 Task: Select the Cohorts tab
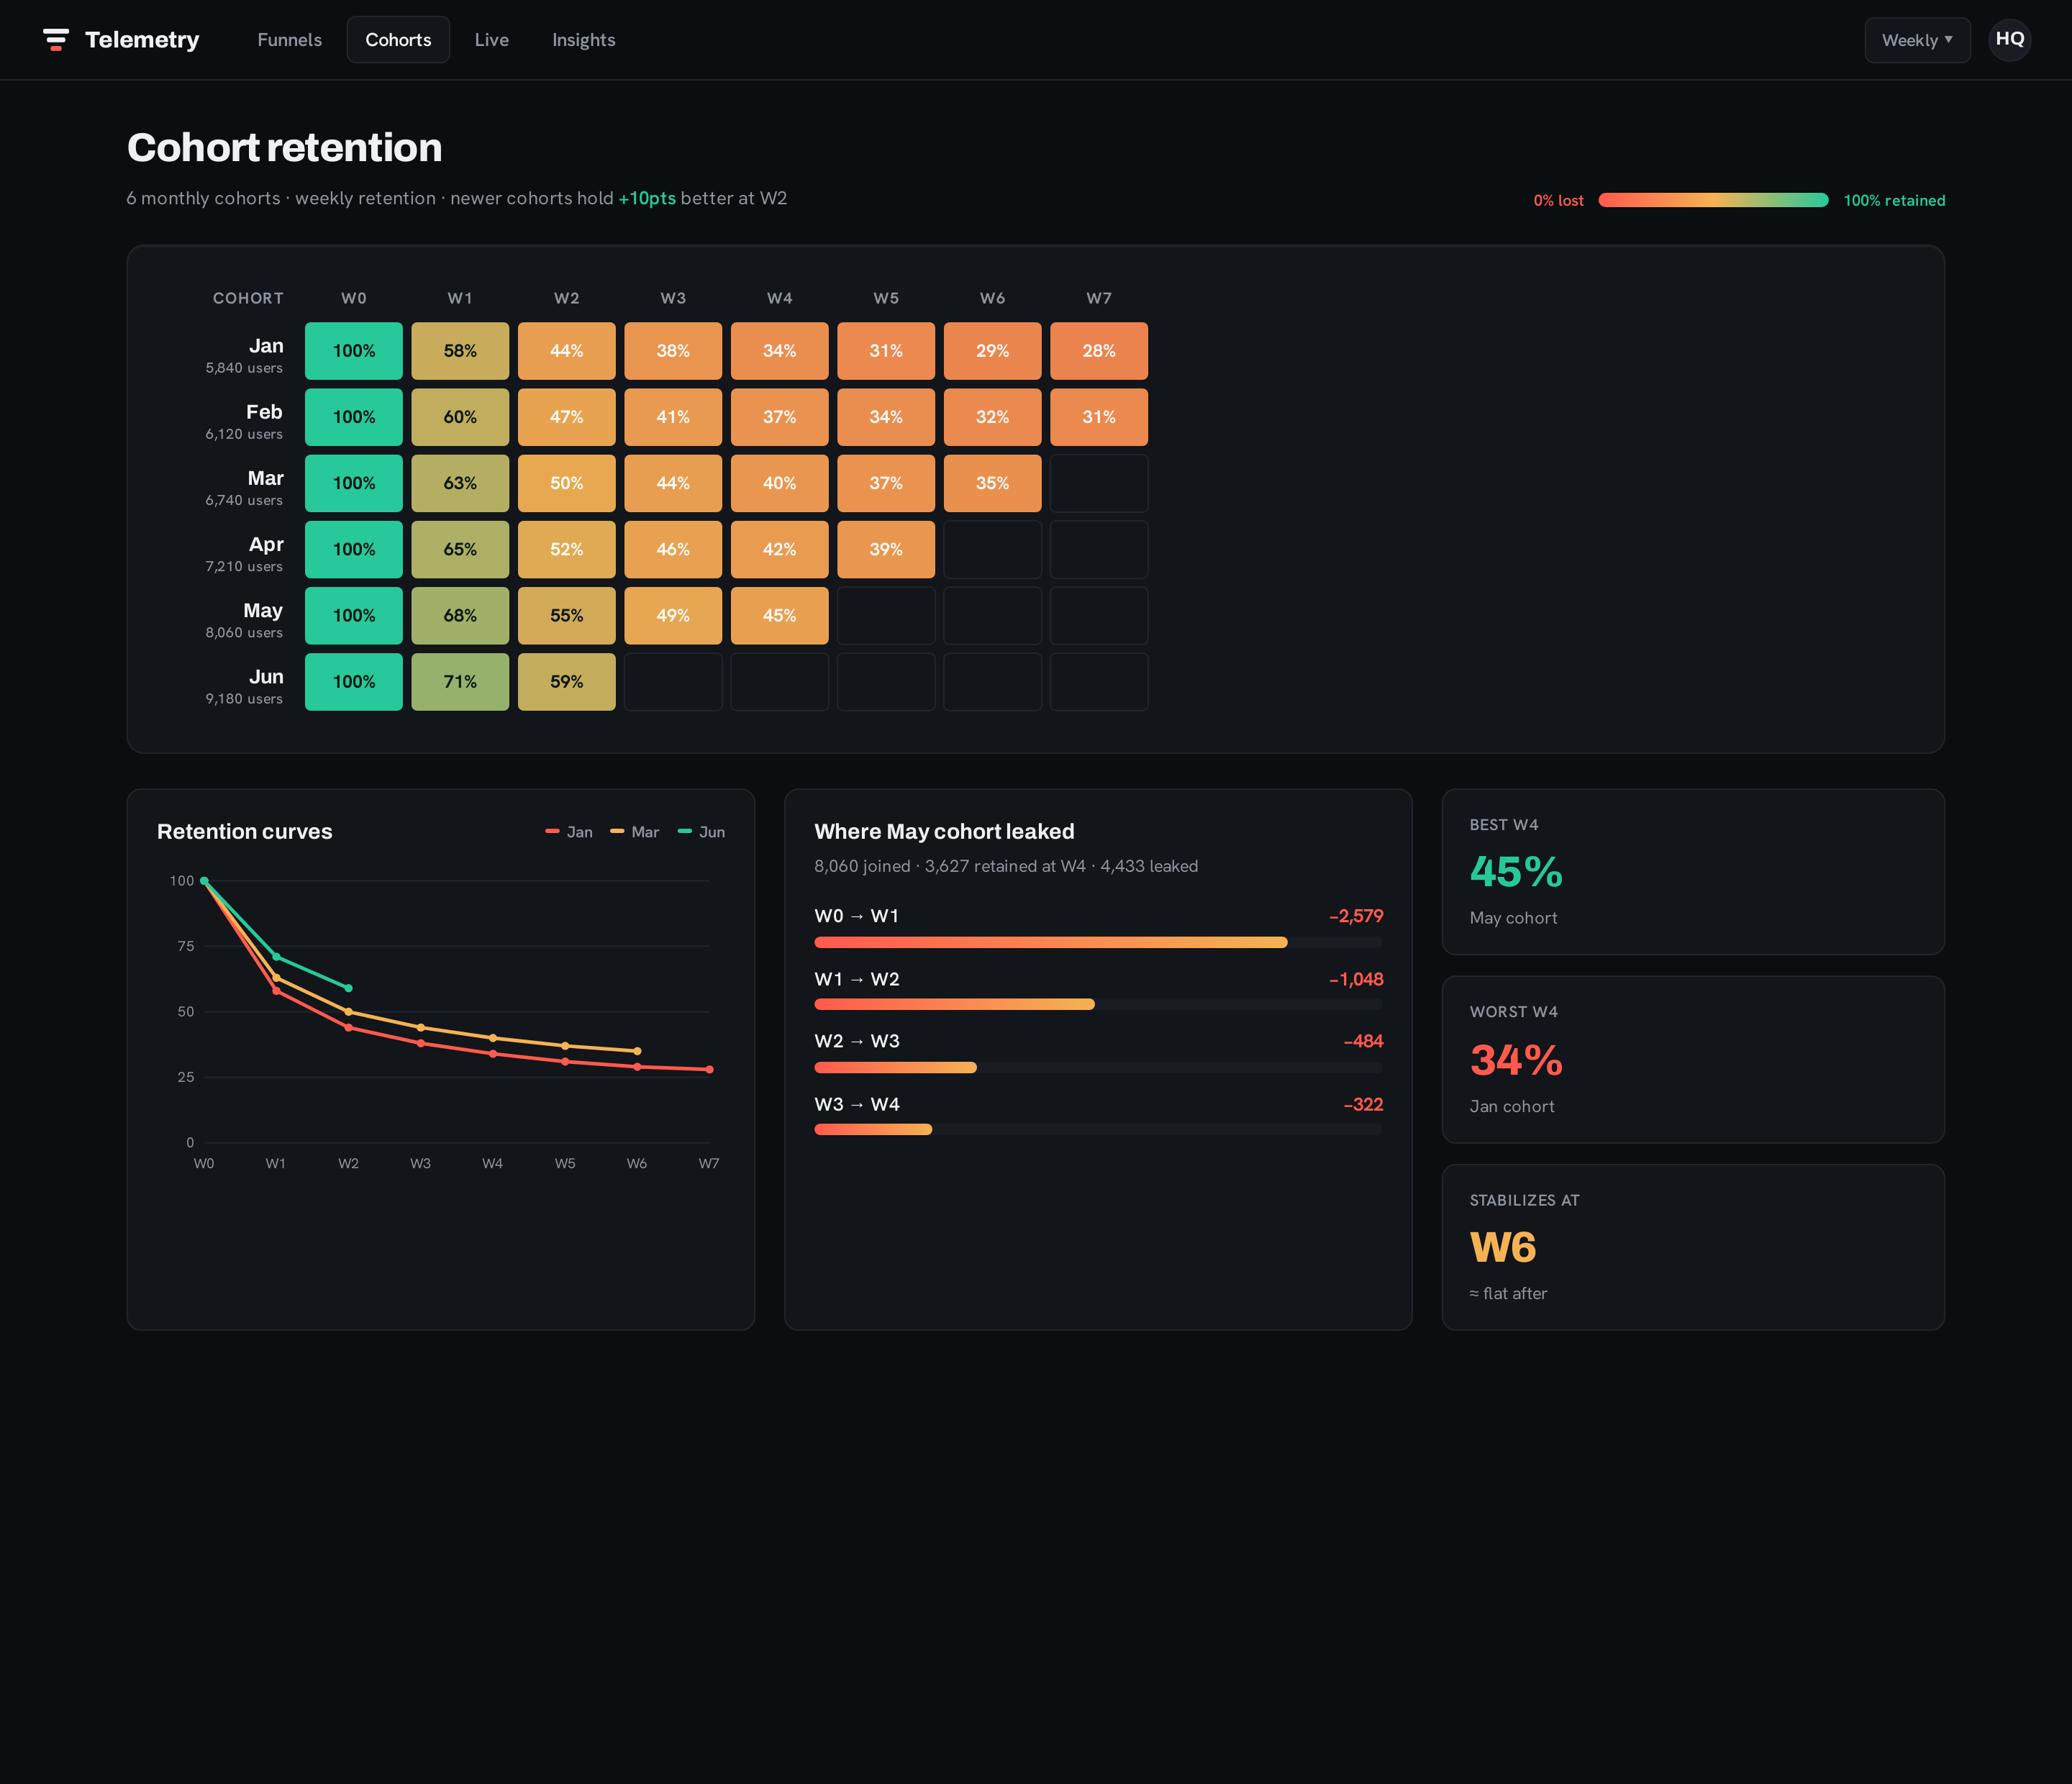click(x=398, y=40)
